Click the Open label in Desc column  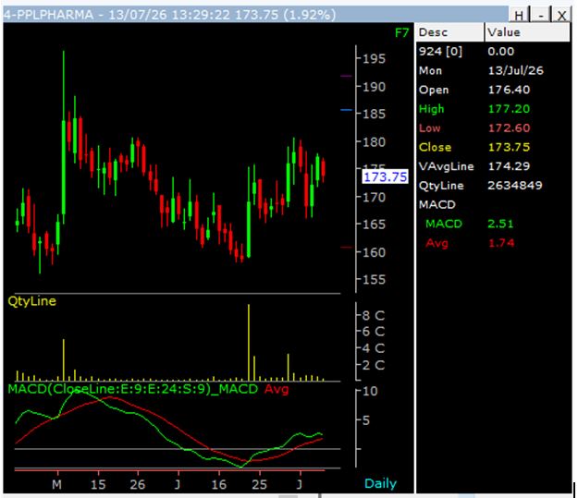[x=434, y=90]
